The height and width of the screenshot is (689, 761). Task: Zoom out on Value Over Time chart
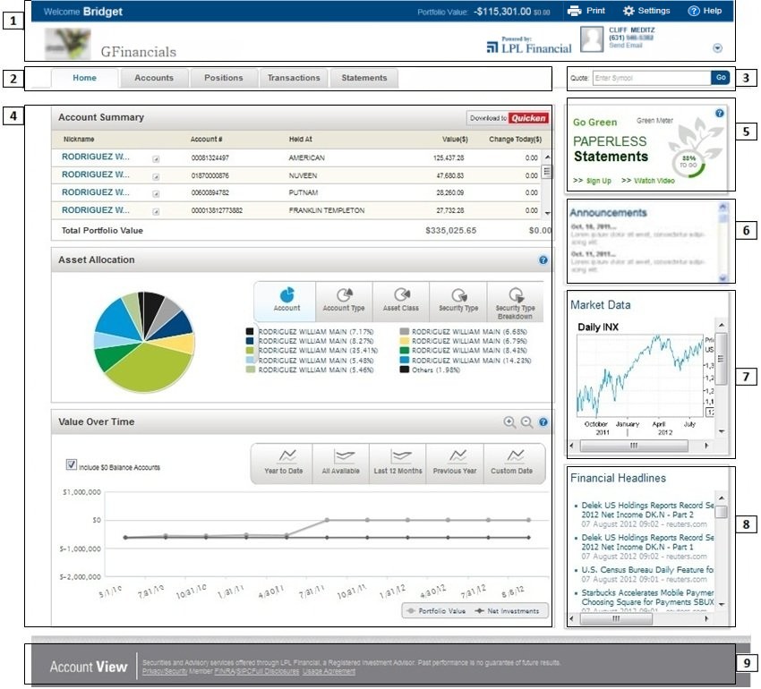(526, 421)
